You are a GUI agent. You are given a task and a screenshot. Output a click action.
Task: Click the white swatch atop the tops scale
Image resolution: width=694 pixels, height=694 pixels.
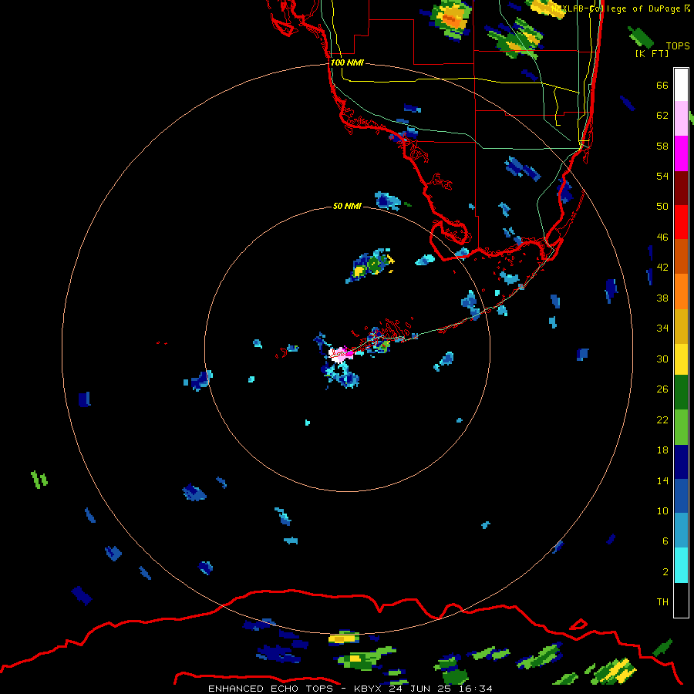[681, 85]
